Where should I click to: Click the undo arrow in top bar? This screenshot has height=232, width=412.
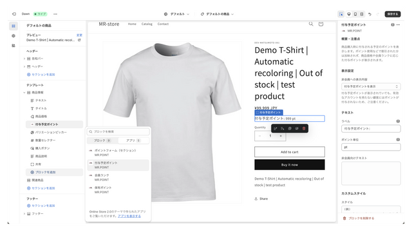[x=370, y=14]
